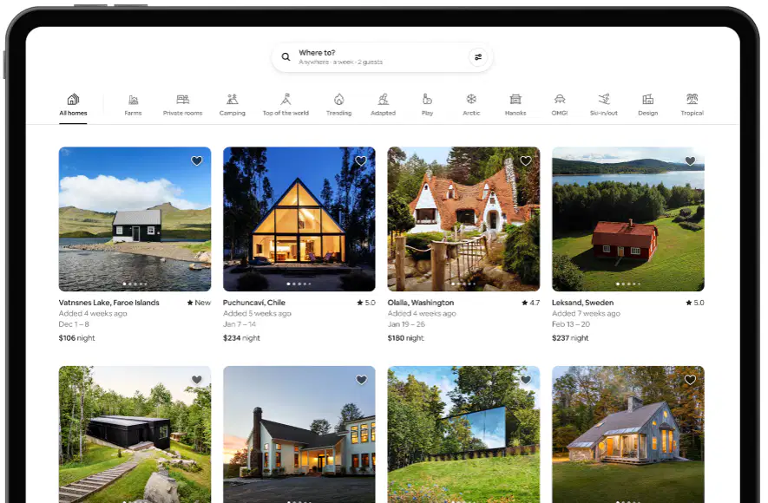Click the Tropical palm tree icon
This screenshot has height=503, width=768.
[x=693, y=100]
